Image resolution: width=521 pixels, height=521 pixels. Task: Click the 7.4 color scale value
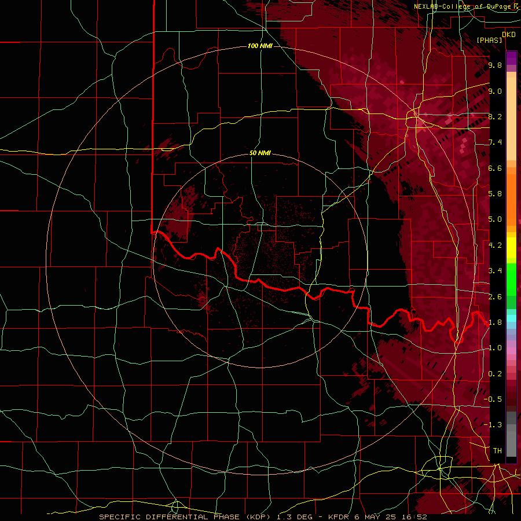point(495,142)
